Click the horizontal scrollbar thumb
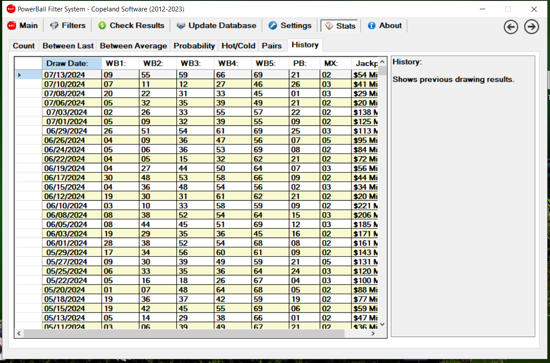Screen dimensions: 550x363 pos(184,334)
